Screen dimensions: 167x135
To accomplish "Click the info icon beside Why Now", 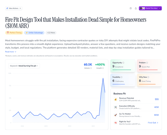I will click(x=149, y=77).
